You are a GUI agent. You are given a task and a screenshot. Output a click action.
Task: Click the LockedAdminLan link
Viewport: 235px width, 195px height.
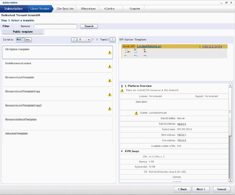pyautogui.click(x=149, y=46)
